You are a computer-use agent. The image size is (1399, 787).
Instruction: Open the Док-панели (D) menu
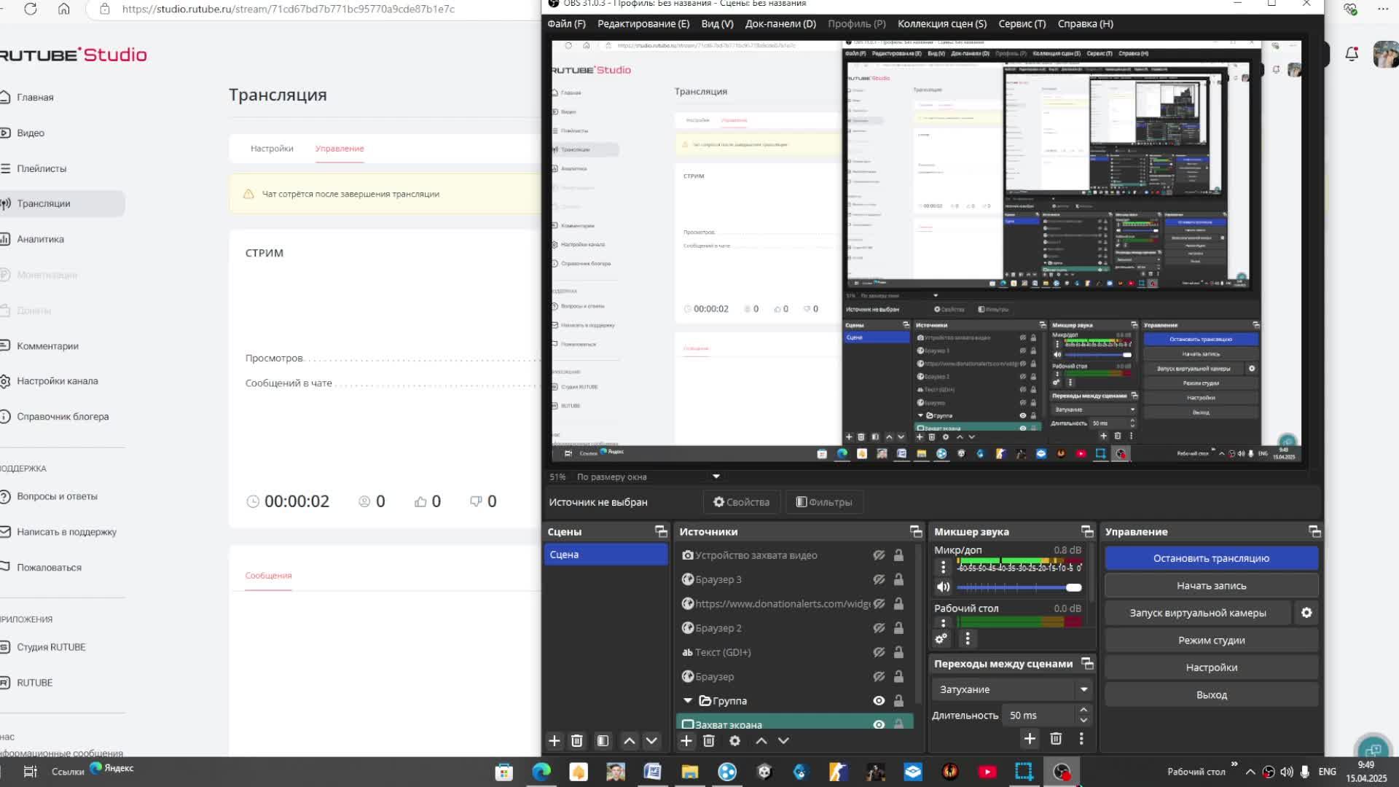[780, 24]
